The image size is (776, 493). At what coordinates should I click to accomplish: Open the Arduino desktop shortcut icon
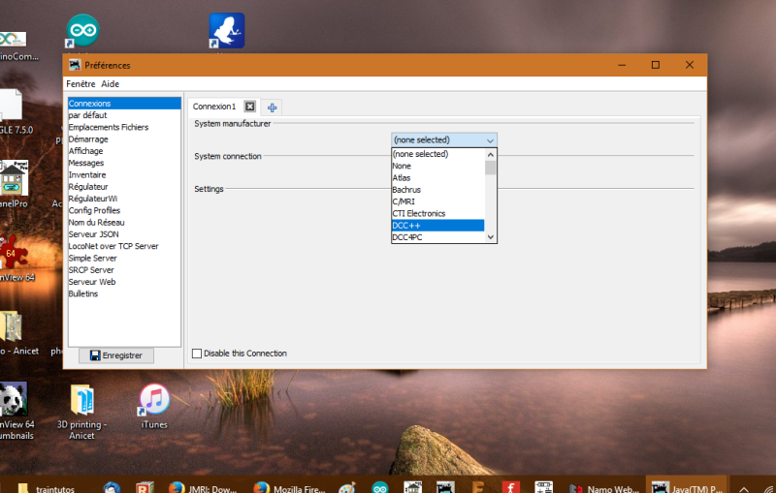81,30
